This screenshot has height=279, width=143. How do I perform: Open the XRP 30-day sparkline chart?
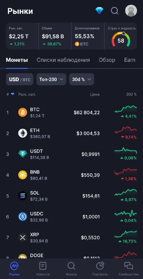(126, 234)
